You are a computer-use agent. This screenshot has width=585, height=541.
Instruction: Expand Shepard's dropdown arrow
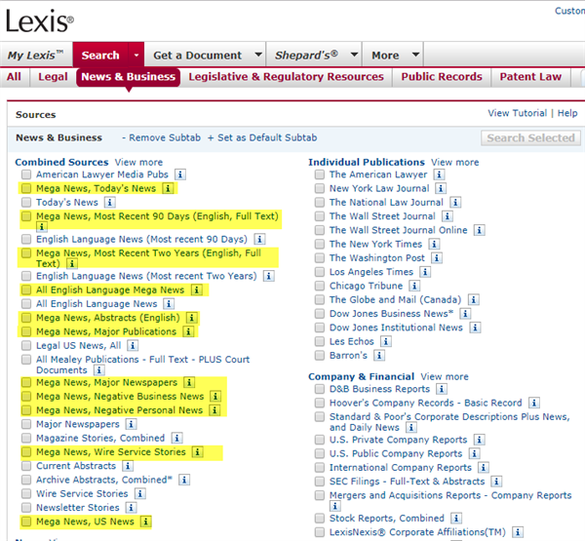click(x=355, y=55)
